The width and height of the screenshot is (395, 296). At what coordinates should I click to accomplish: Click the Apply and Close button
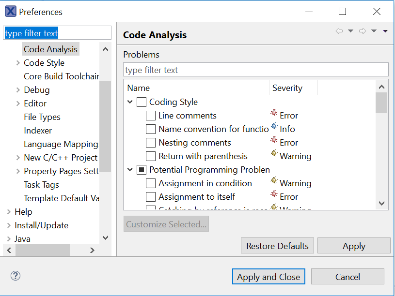pos(269,277)
